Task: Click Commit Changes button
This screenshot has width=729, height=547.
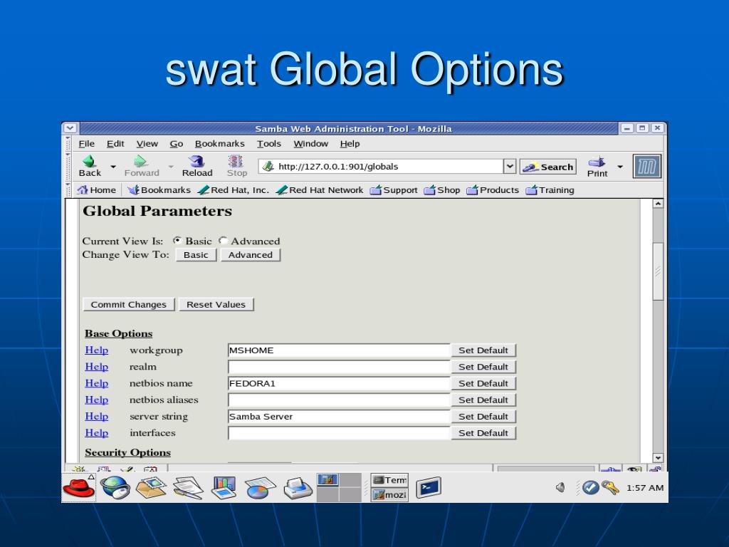Action: coord(128,304)
